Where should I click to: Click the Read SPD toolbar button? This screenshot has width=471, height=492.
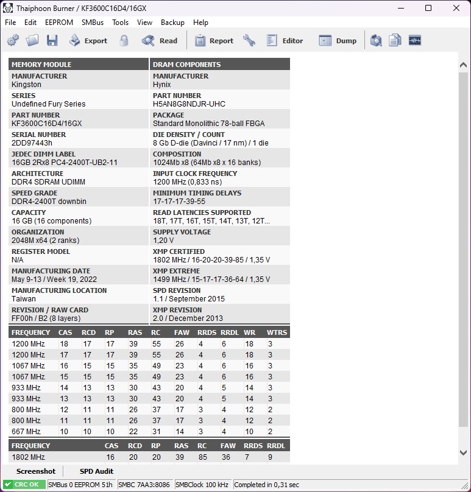(160, 40)
